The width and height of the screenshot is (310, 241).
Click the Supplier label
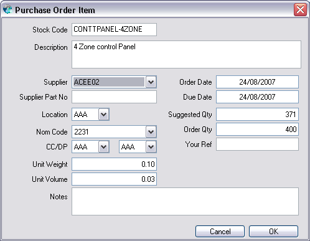click(x=55, y=82)
